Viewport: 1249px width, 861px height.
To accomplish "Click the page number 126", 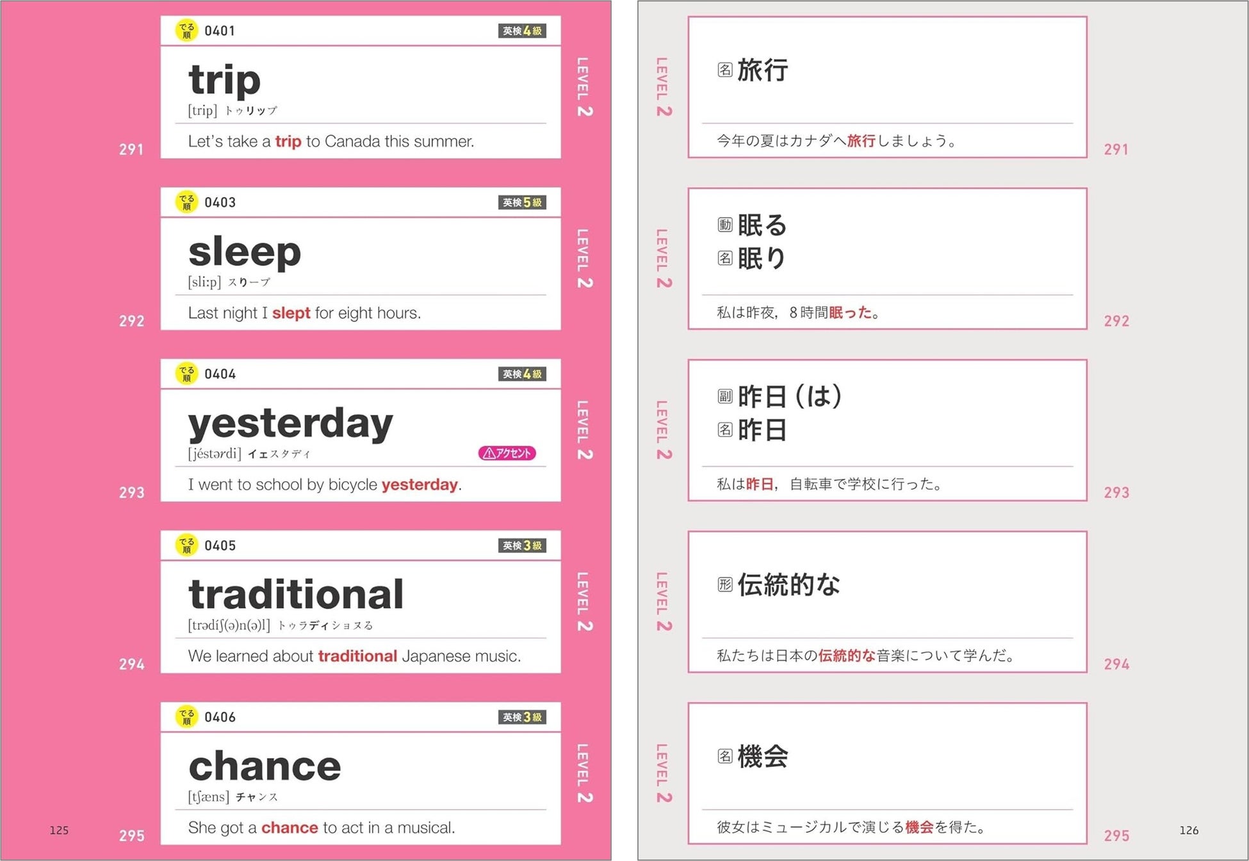I will 1189,830.
